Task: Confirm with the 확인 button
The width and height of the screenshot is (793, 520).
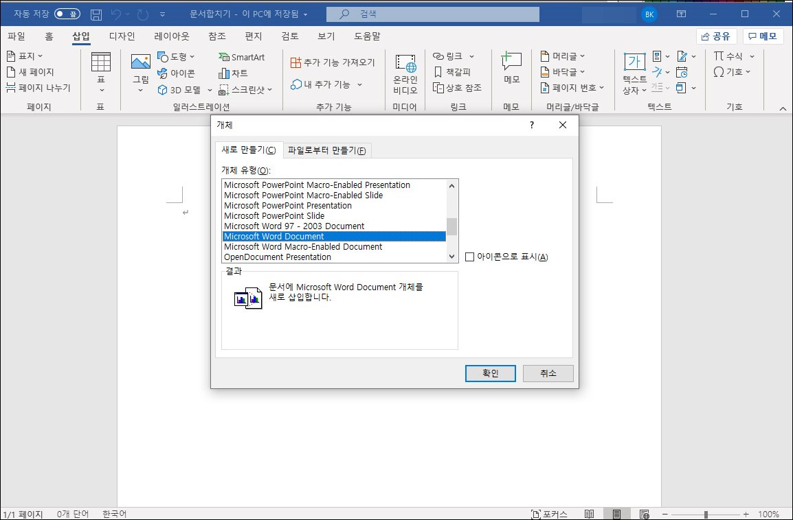Action: [x=491, y=374]
